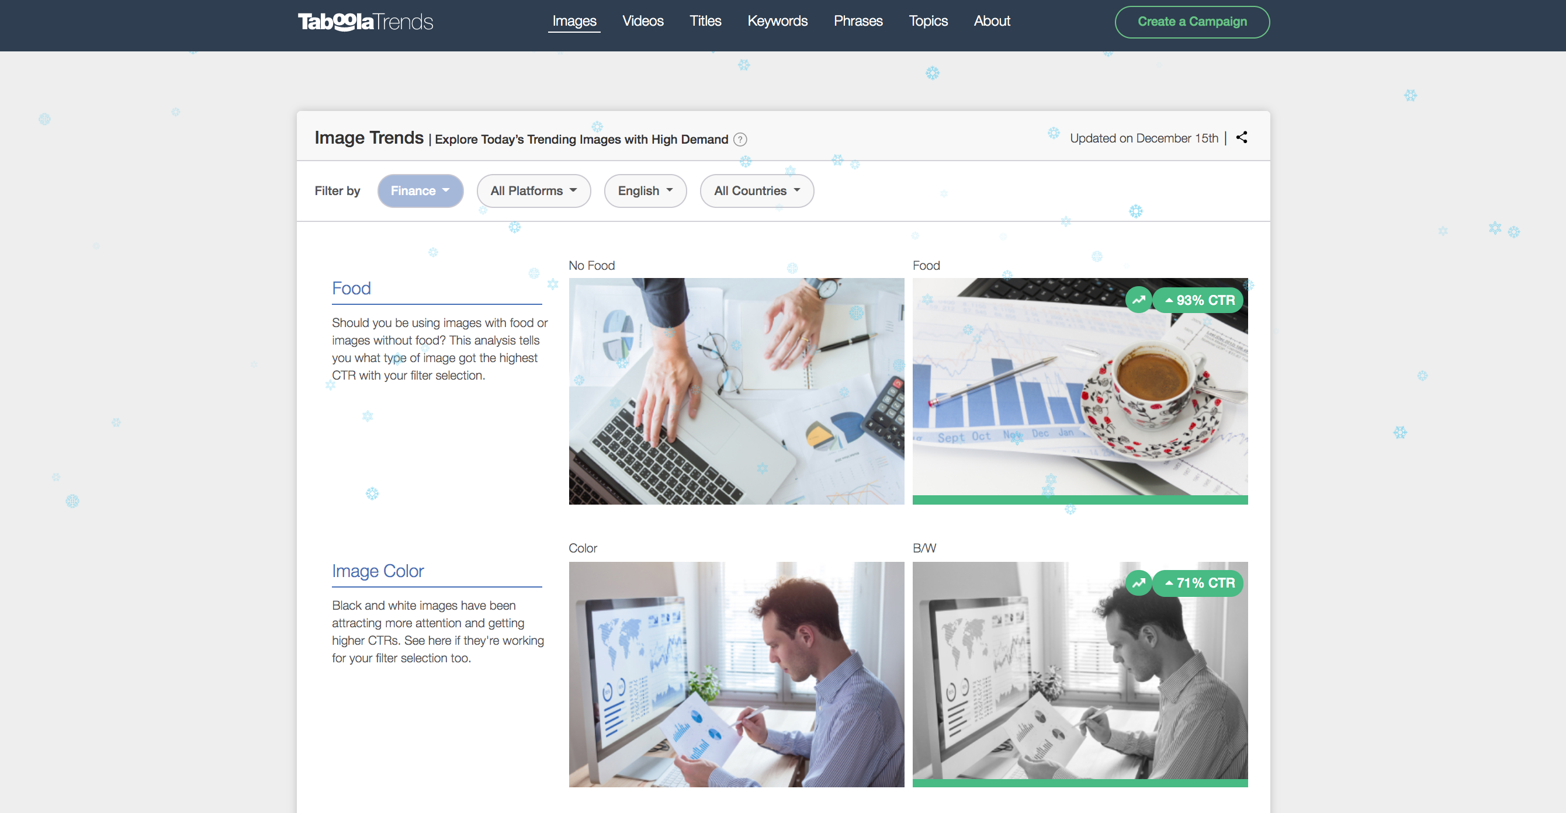Select the Images tab in the navigation
Viewport: 1566px width, 813px height.
click(x=574, y=20)
